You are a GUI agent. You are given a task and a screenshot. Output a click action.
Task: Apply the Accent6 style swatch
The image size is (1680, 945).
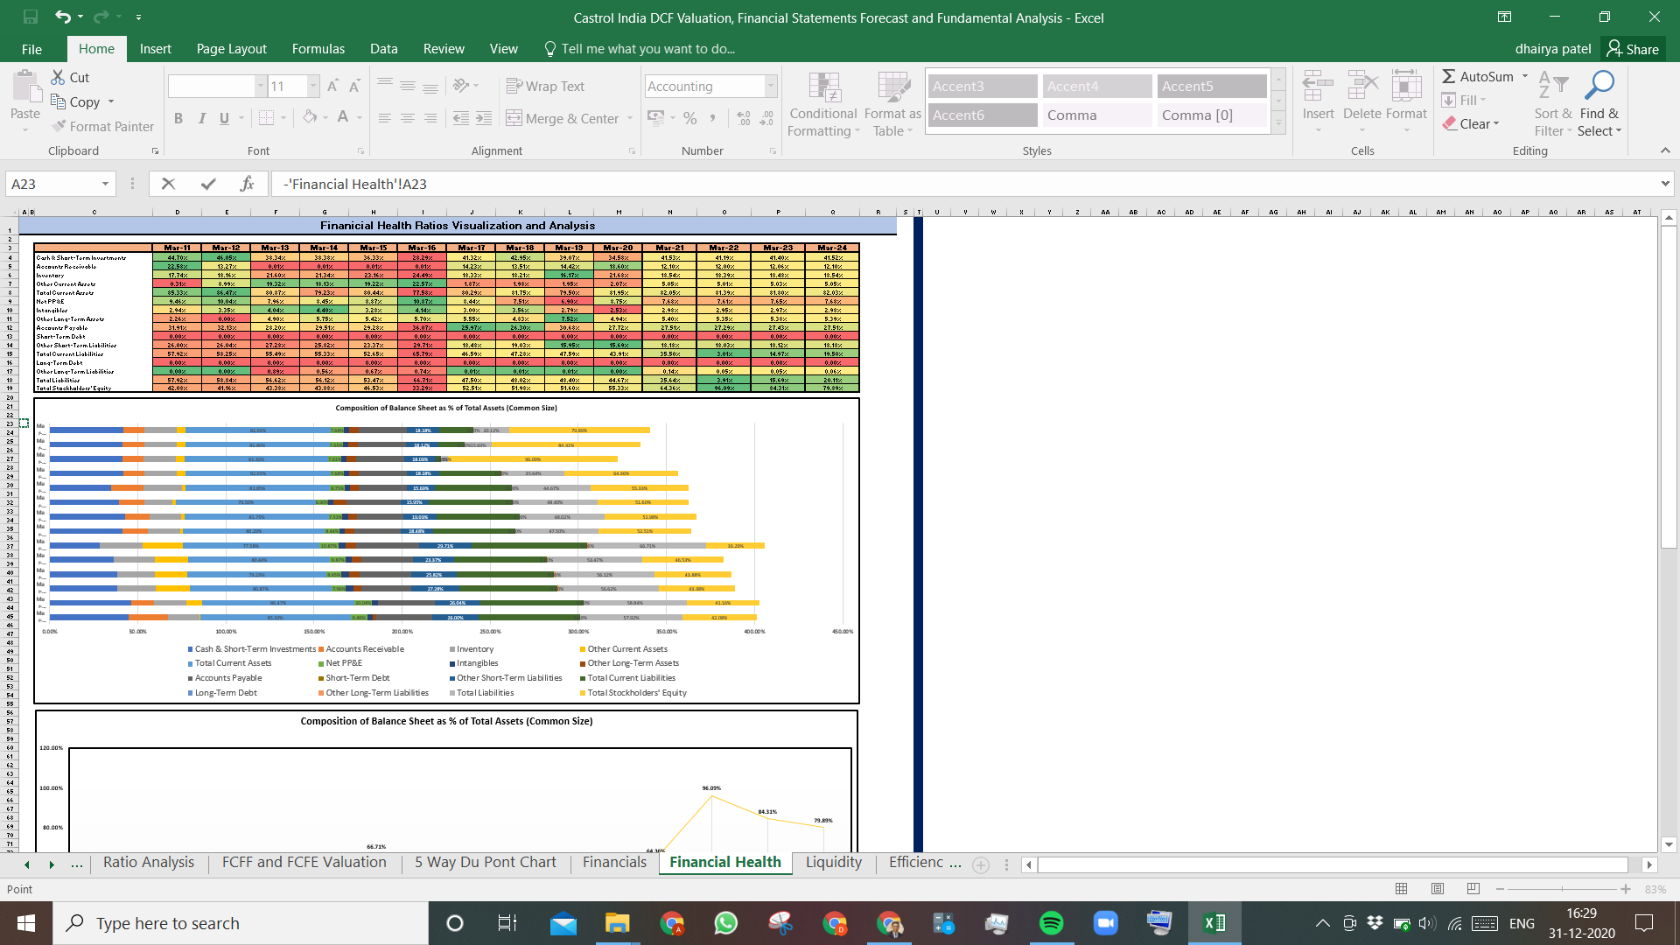pyautogui.click(x=982, y=115)
